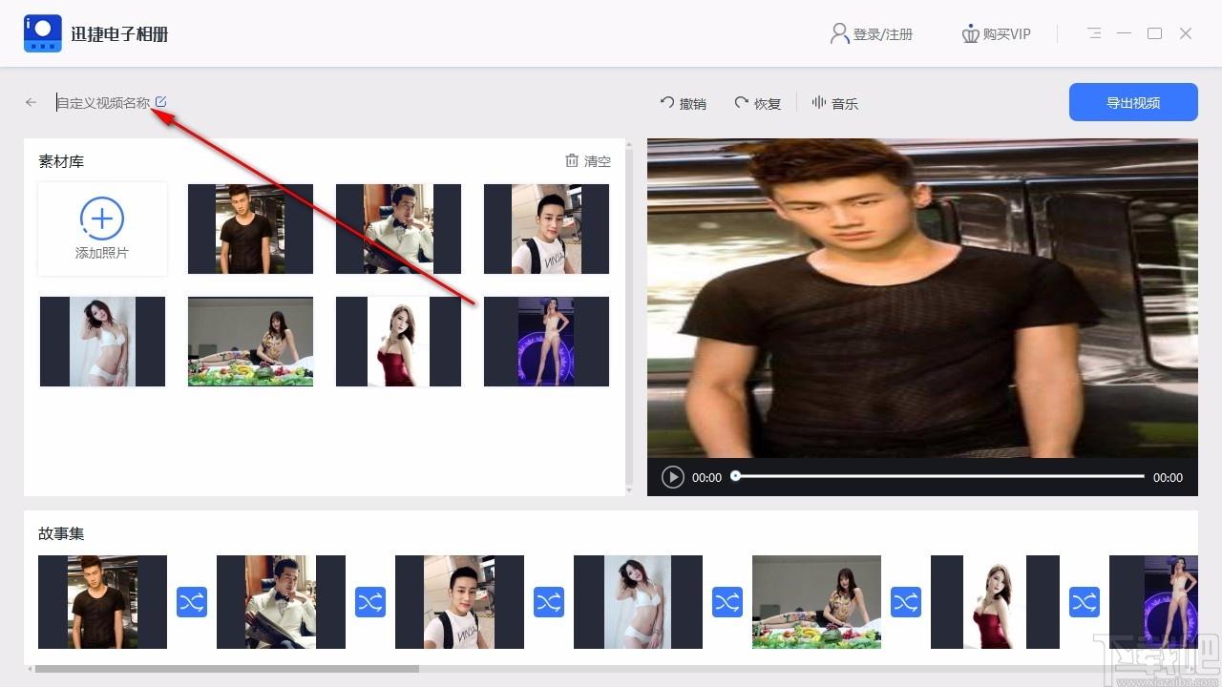Viewport: 1222px width, 687px height.
Task: Undo last action with 撤销
Action: (x=684, y=103)
